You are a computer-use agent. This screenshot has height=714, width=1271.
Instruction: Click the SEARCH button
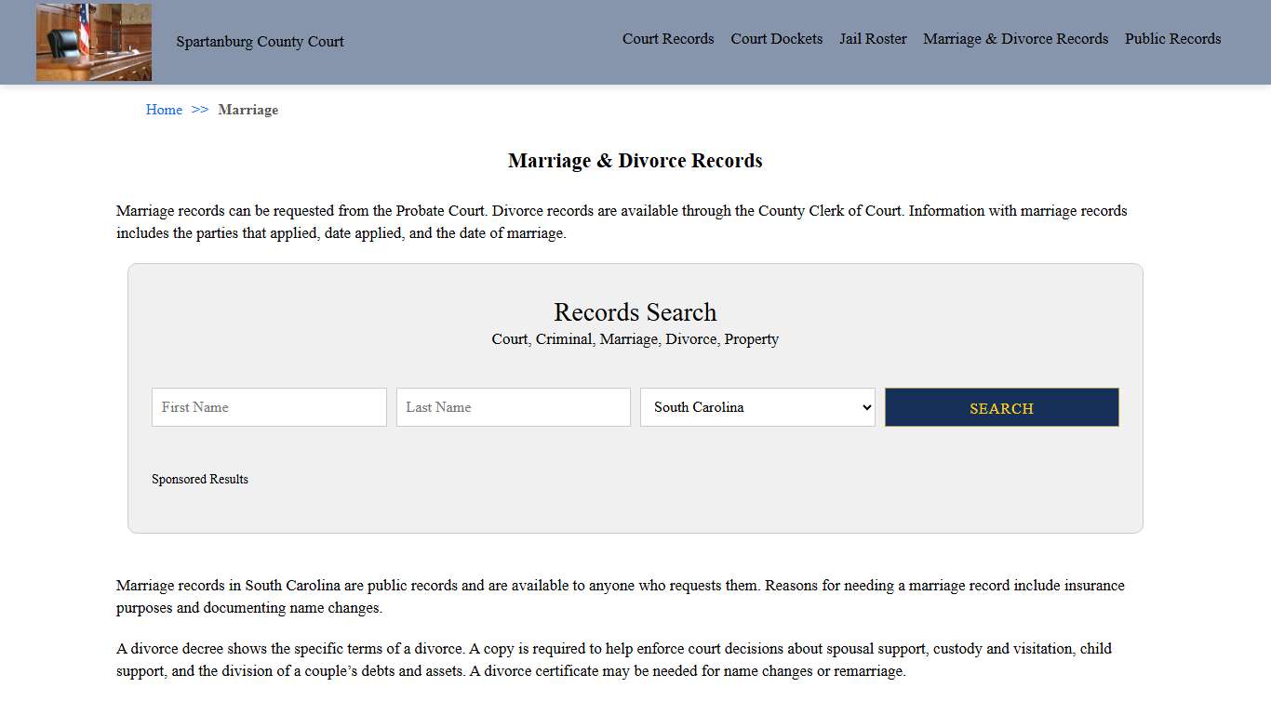(x=1001, y=407)
